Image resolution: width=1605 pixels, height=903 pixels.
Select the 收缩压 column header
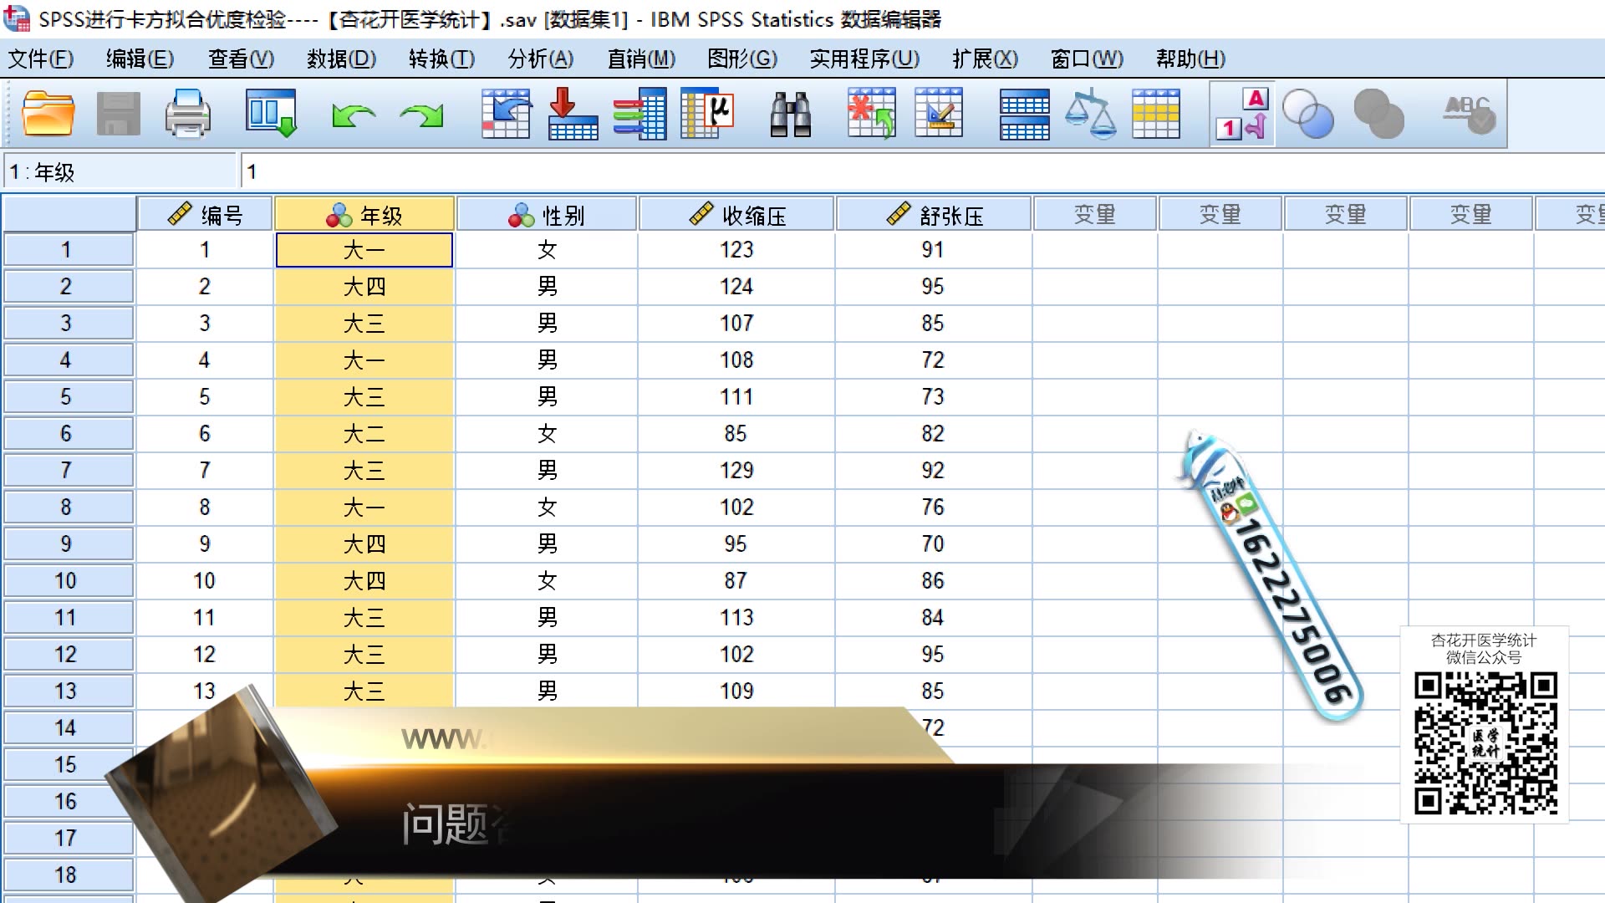tap(736, 215)
